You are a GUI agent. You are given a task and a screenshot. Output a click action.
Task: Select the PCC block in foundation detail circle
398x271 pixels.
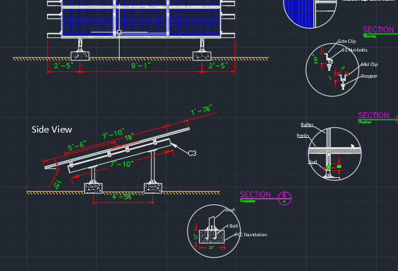212,237
